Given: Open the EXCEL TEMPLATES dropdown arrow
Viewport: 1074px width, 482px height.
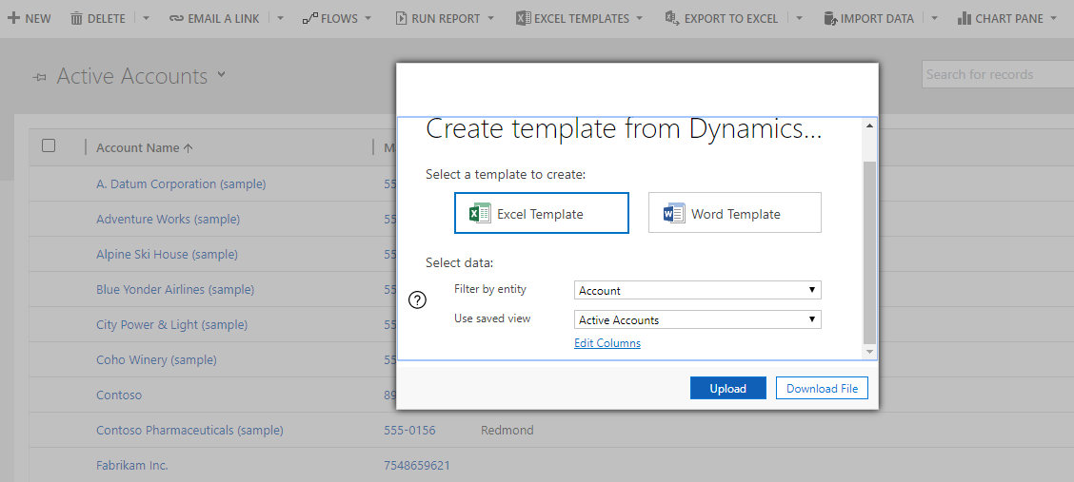Looking at the screenshot, I should tap(640, 18).
